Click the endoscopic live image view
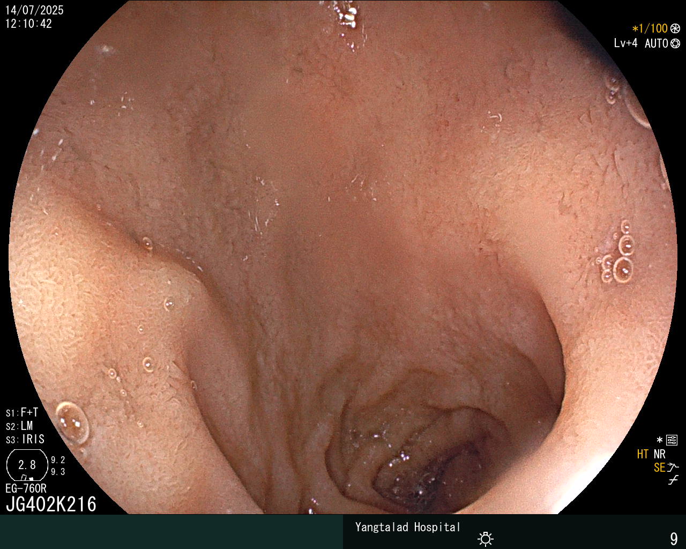 [343, 257]
